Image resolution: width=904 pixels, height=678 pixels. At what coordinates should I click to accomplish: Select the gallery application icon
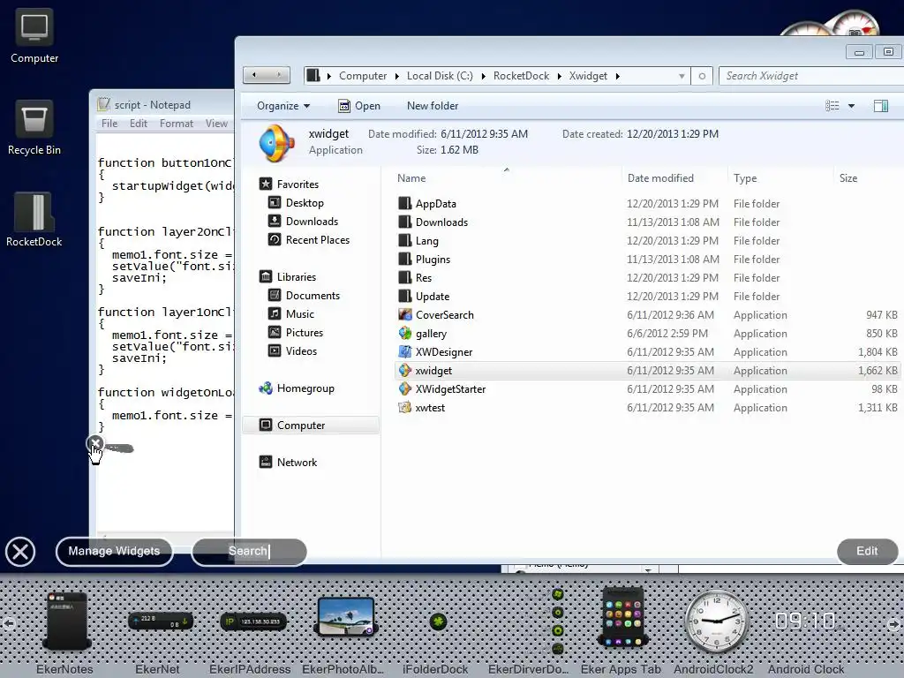[x=405, y=333]
